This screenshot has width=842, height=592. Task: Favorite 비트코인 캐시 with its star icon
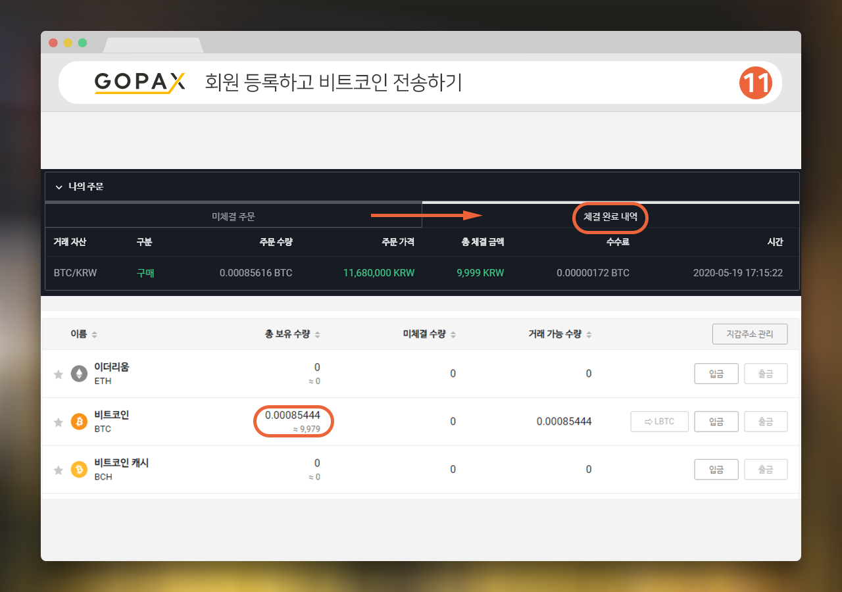coord(59,470)
